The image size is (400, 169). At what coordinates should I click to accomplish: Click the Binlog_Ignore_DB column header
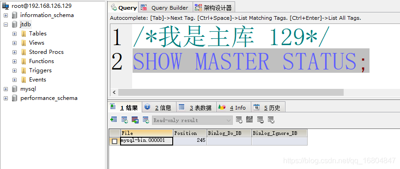279,133
